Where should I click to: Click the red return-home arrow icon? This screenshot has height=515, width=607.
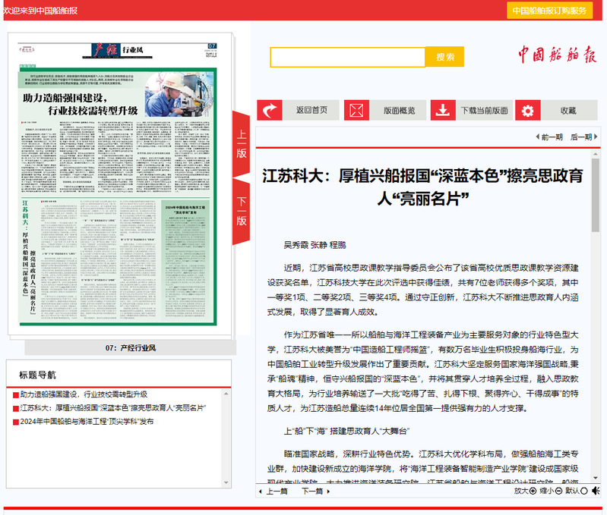click(x=270, y=110)
